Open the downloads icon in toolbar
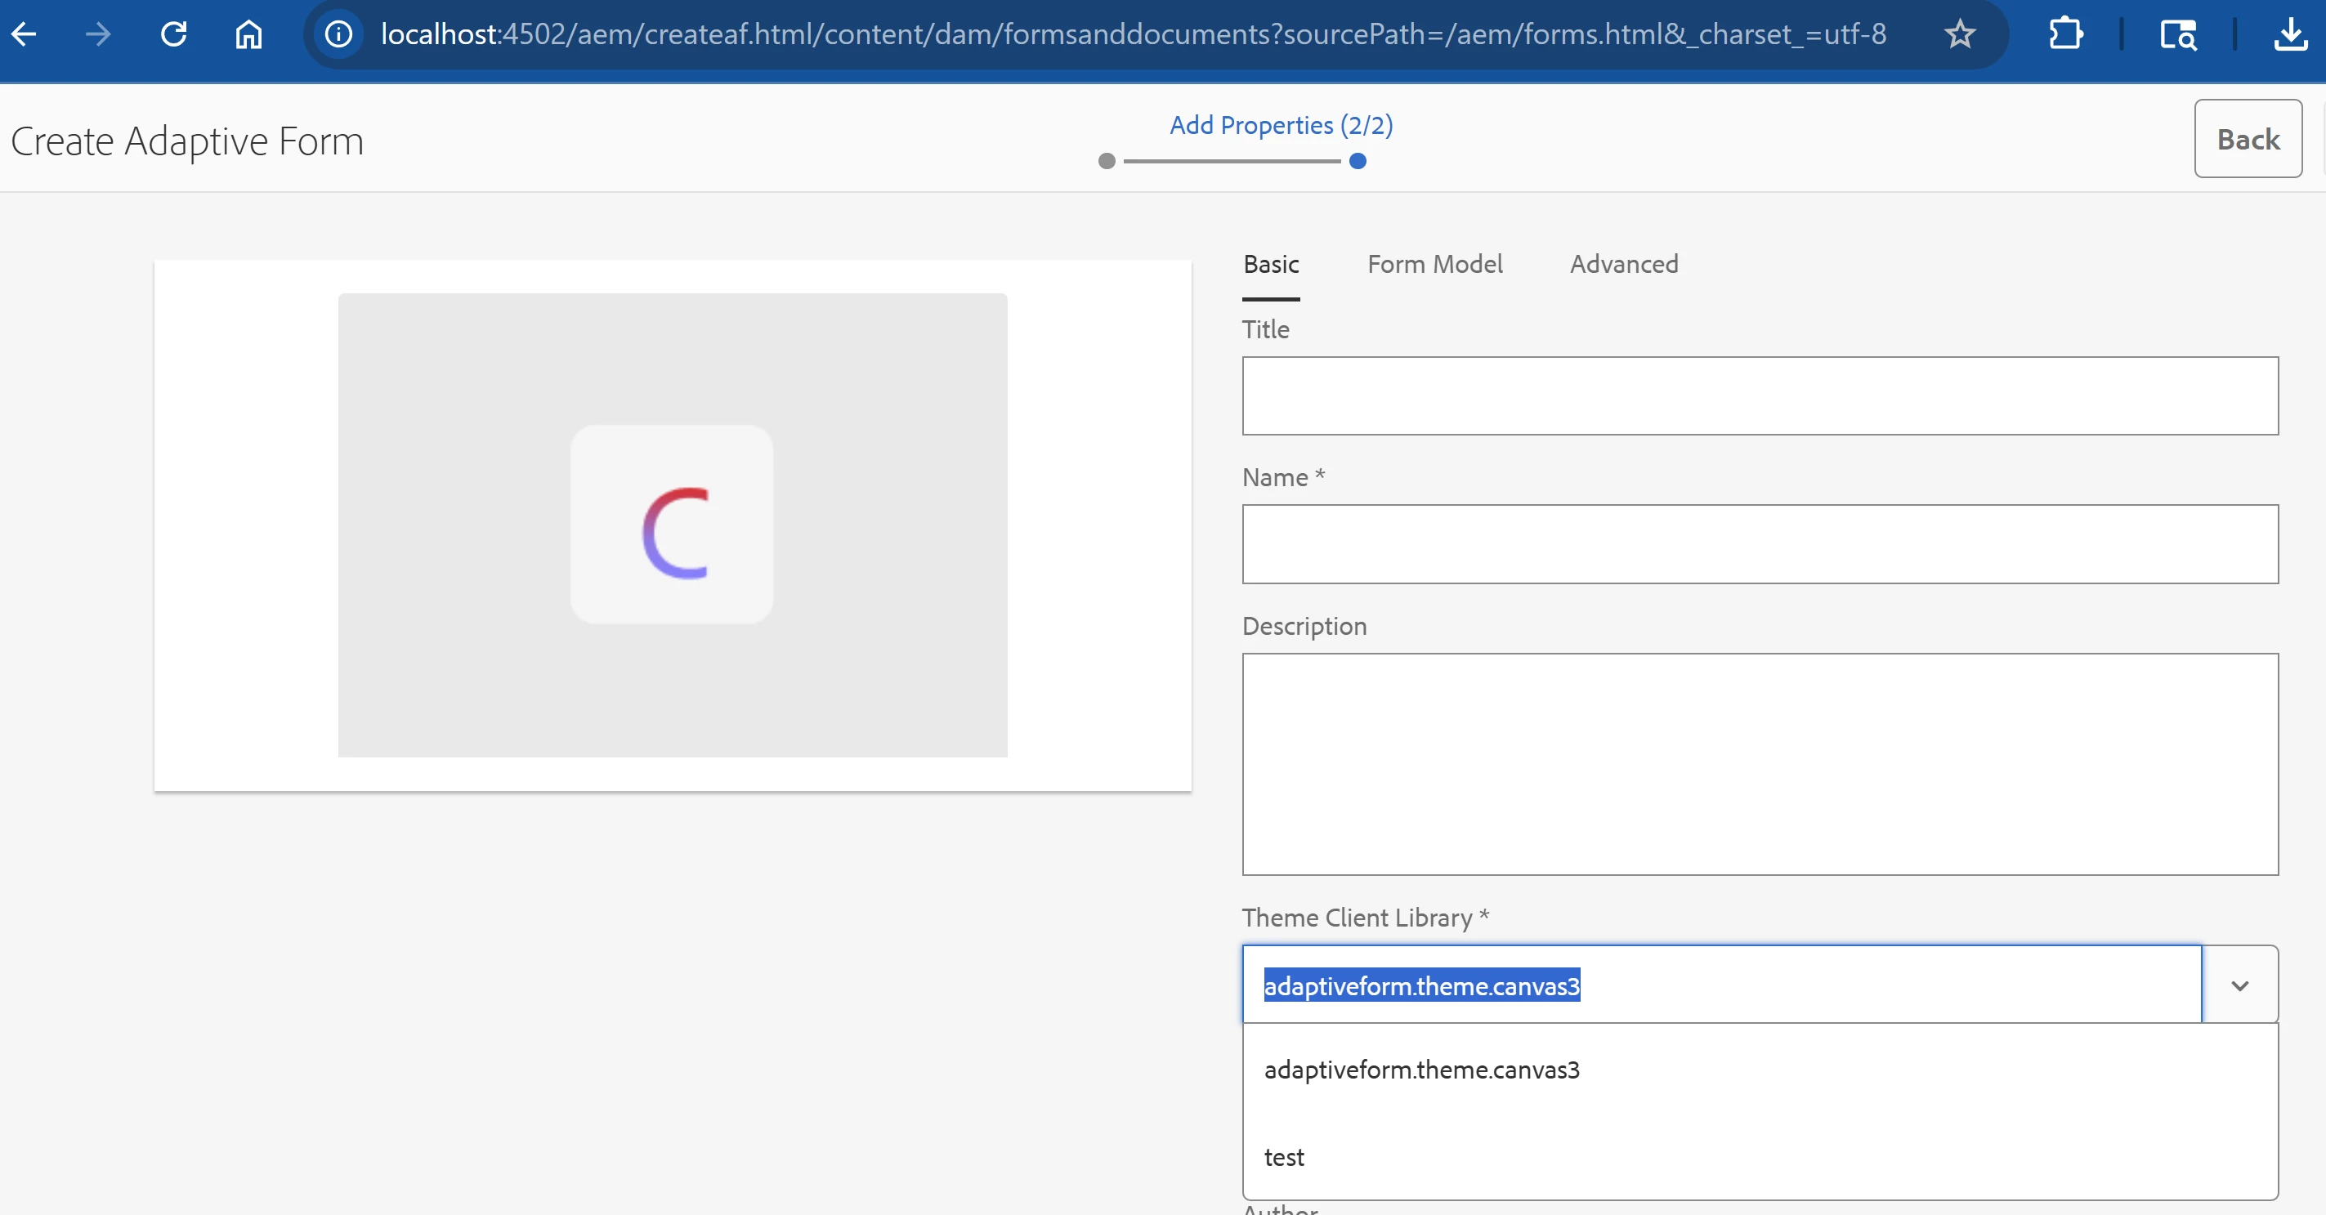This screenshot has width=2326, height=1215. 2291,34
